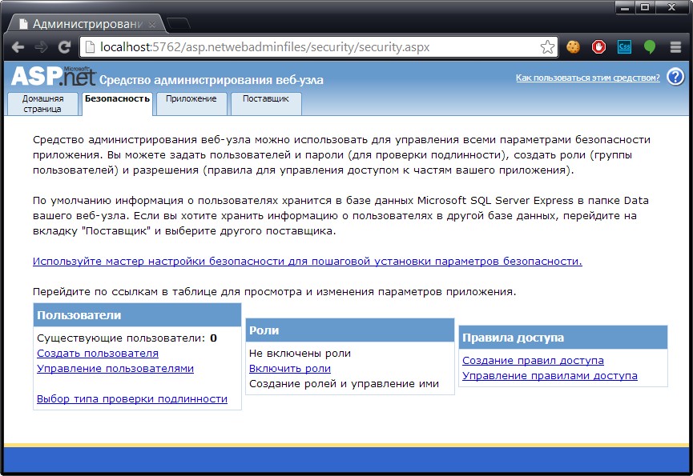
Task: Click the Пользователи table header
Action: pos(138,315)
